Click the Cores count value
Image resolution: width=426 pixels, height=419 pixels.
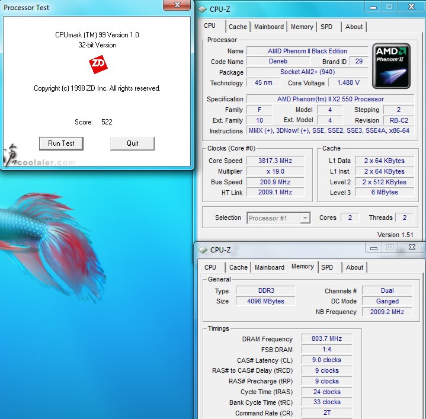pyautogui.click(x=350, y=218)
